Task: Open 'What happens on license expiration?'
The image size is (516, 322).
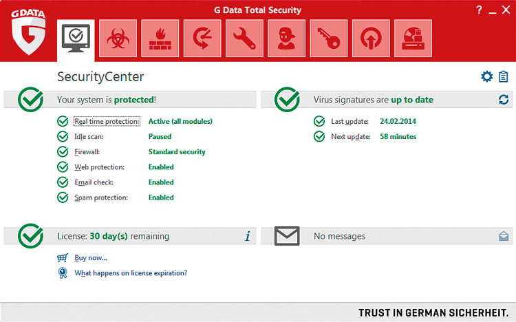Action: 131,273
